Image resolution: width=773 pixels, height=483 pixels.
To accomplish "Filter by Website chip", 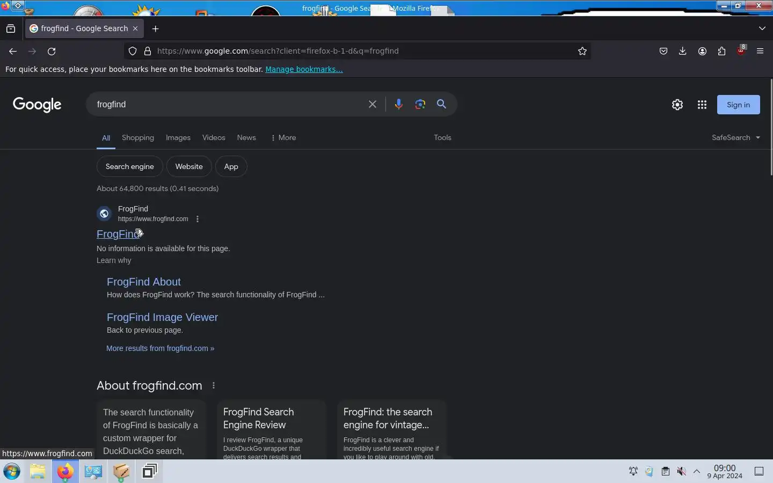I will tap(189, 166).
